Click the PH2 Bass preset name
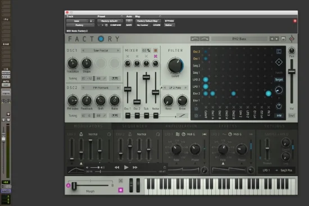The height and width of the screenshot is (206, 309). click(239, 39)
